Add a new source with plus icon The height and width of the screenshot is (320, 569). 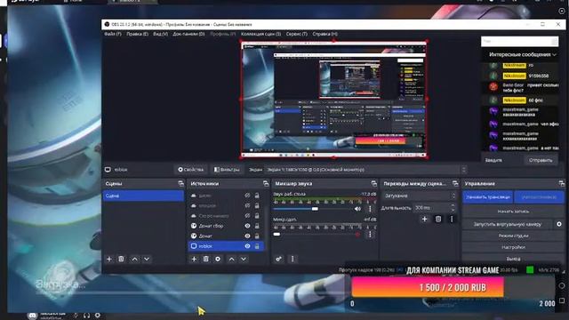(x=194, y=259)
